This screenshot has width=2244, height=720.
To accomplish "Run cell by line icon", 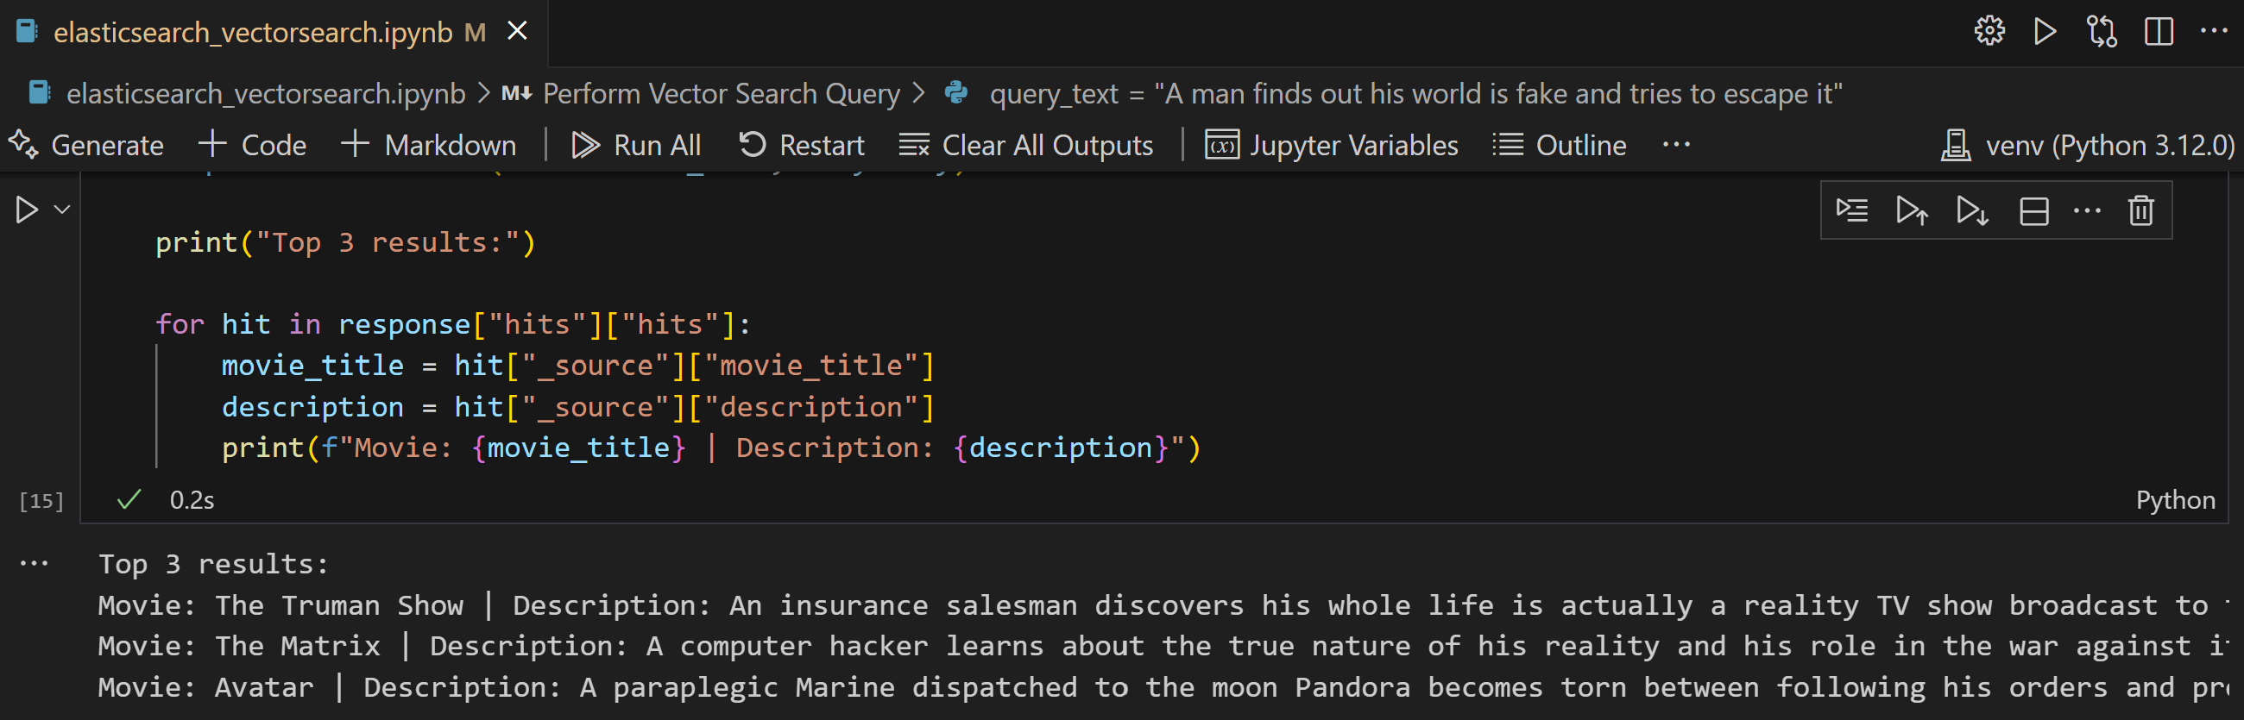I will pos(1852,210).
